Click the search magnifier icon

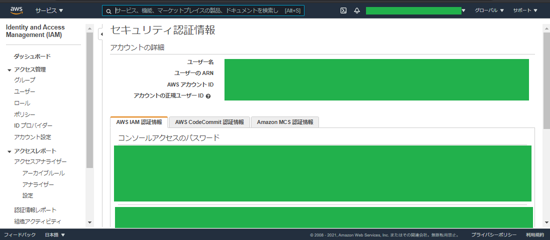tap(108, 11)
